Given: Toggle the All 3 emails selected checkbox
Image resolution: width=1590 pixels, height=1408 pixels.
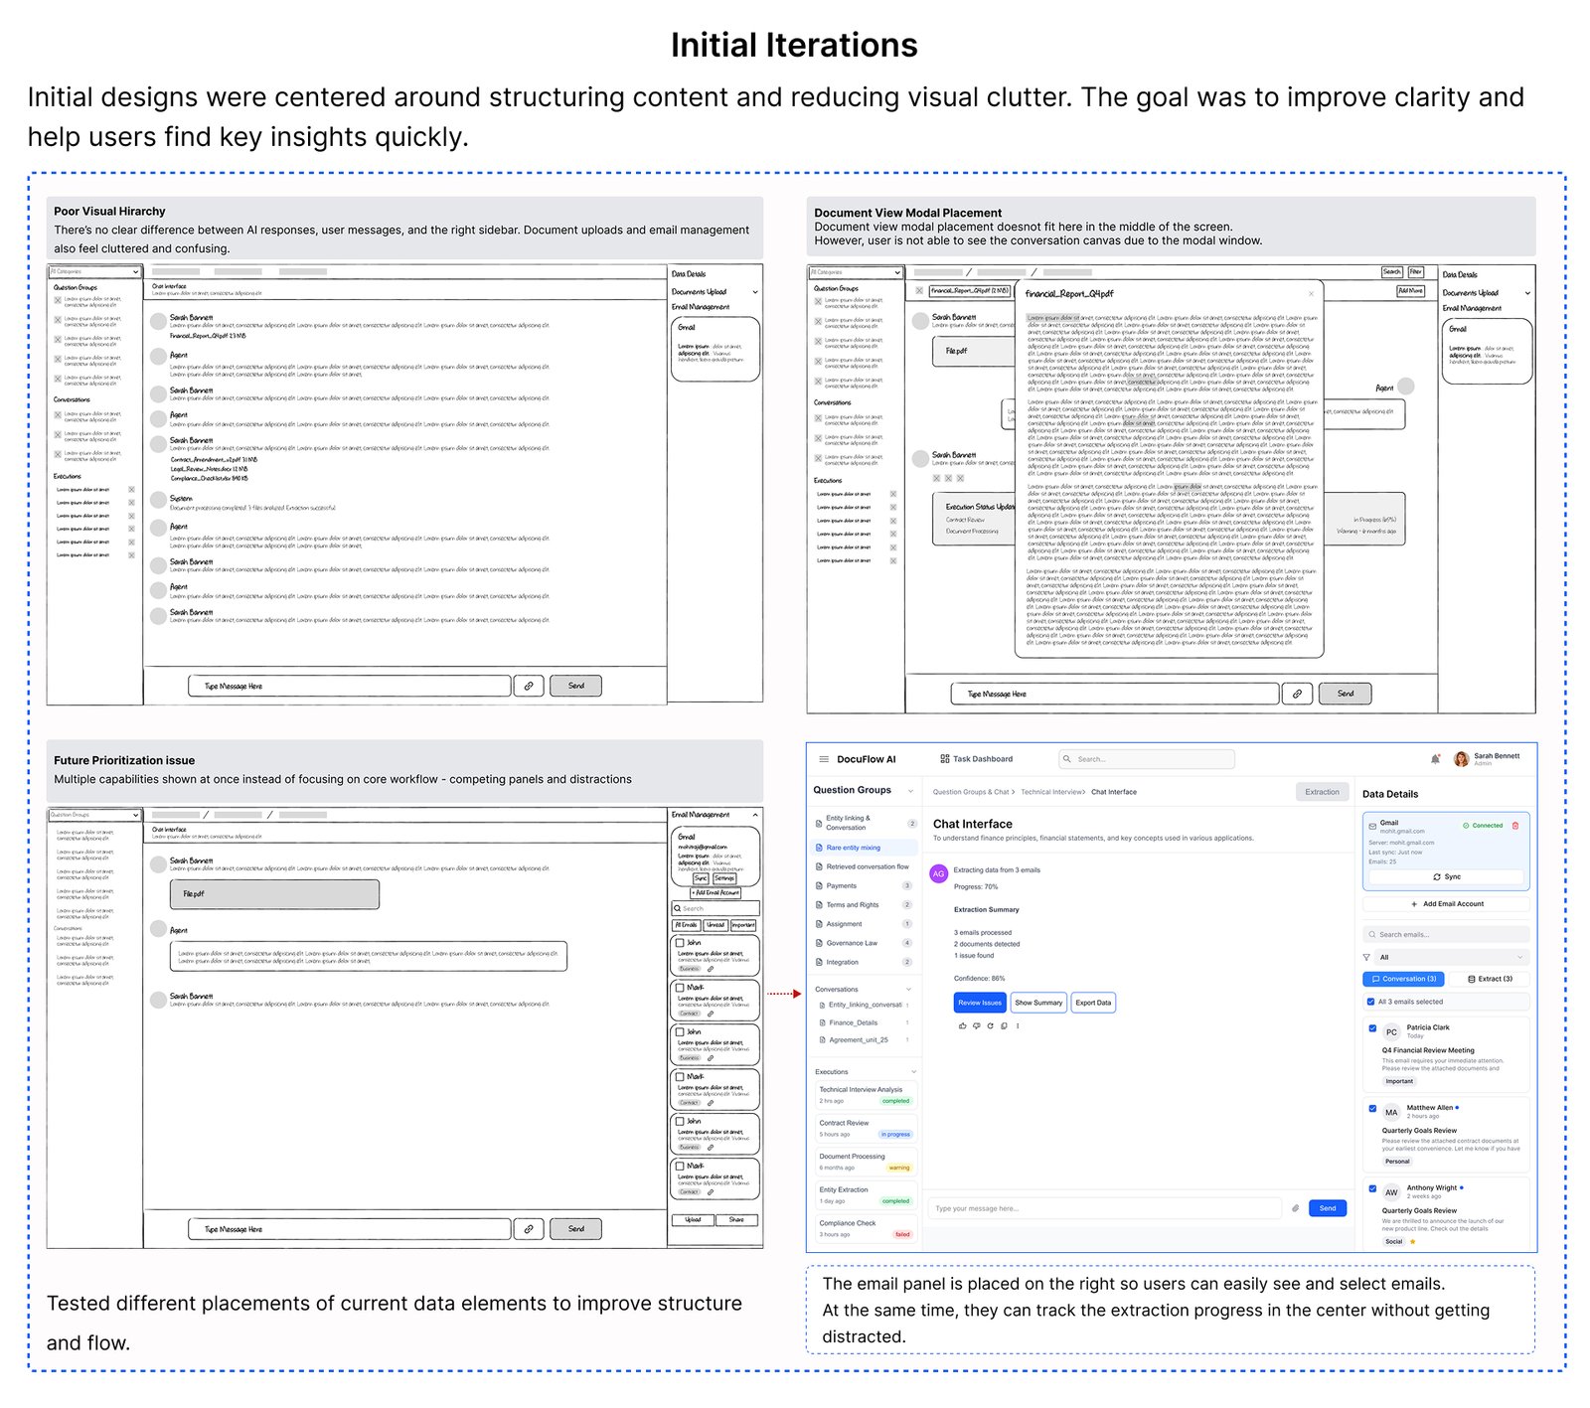Looking at the screenshot, I should pyautogui.click(x=1371, y=1002).
